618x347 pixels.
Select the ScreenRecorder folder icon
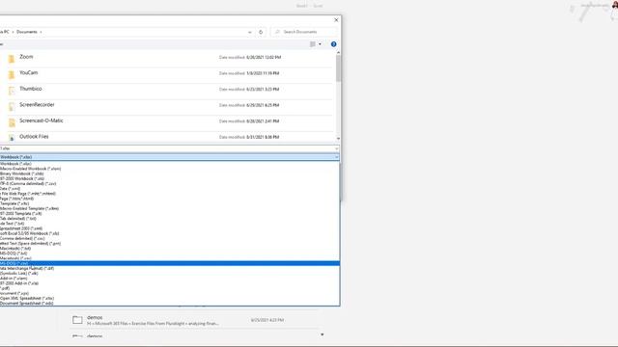(12, 106)
